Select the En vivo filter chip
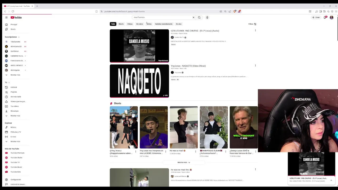The width and height of the screenshot is (338, 190). 179,24
